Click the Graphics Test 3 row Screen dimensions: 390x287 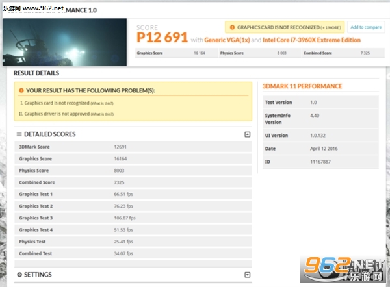133,218
